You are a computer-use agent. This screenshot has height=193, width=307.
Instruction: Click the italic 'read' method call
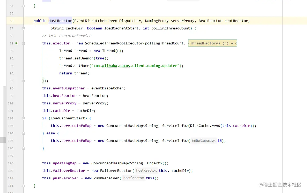[216, 126]
